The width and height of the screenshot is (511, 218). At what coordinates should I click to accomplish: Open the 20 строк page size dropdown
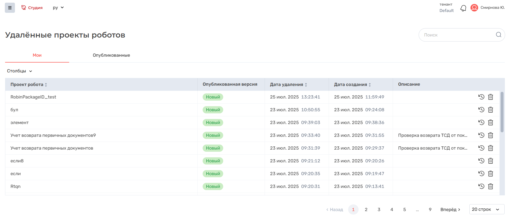coord(486,209)
